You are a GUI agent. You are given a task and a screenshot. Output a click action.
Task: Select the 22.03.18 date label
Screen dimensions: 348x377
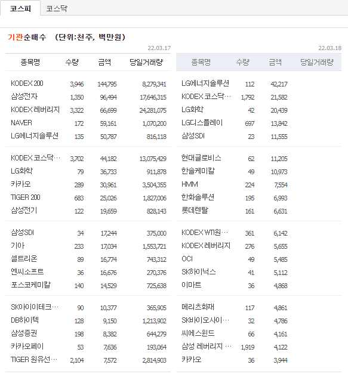pyautogui.click(x=329, y=48)
